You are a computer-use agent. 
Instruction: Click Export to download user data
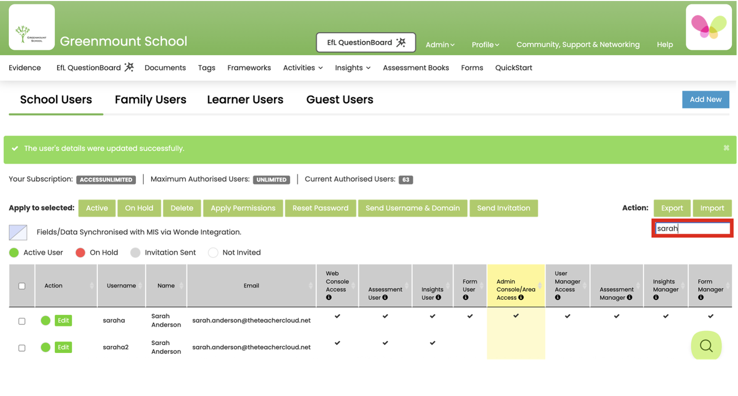(x=672, y=208)
